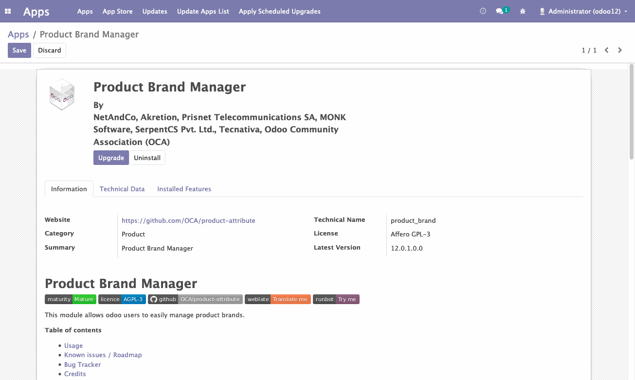Click the Apps title in navbar
The width and height of the screenshot is (635, 380).
[36, 11]
